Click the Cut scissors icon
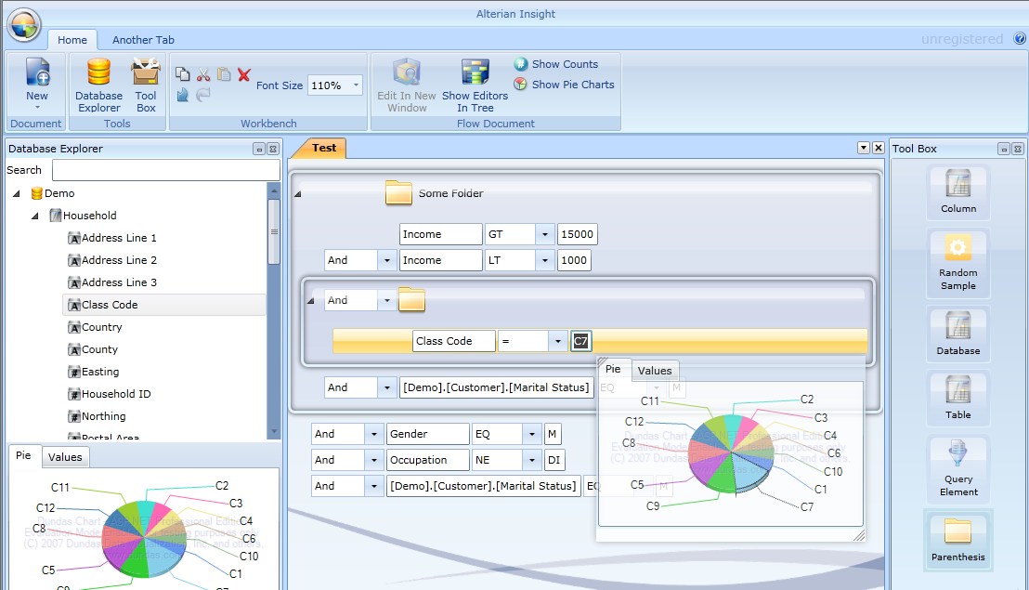This screenshot has width=1029, height=590. (x=203, y=74)
